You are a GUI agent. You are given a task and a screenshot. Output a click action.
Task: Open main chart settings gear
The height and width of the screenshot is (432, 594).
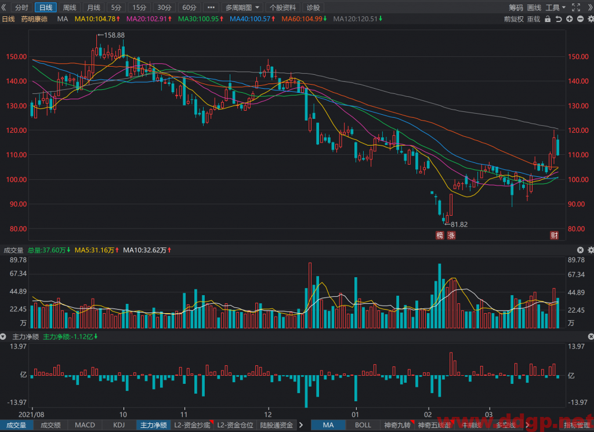coord(591,19)
